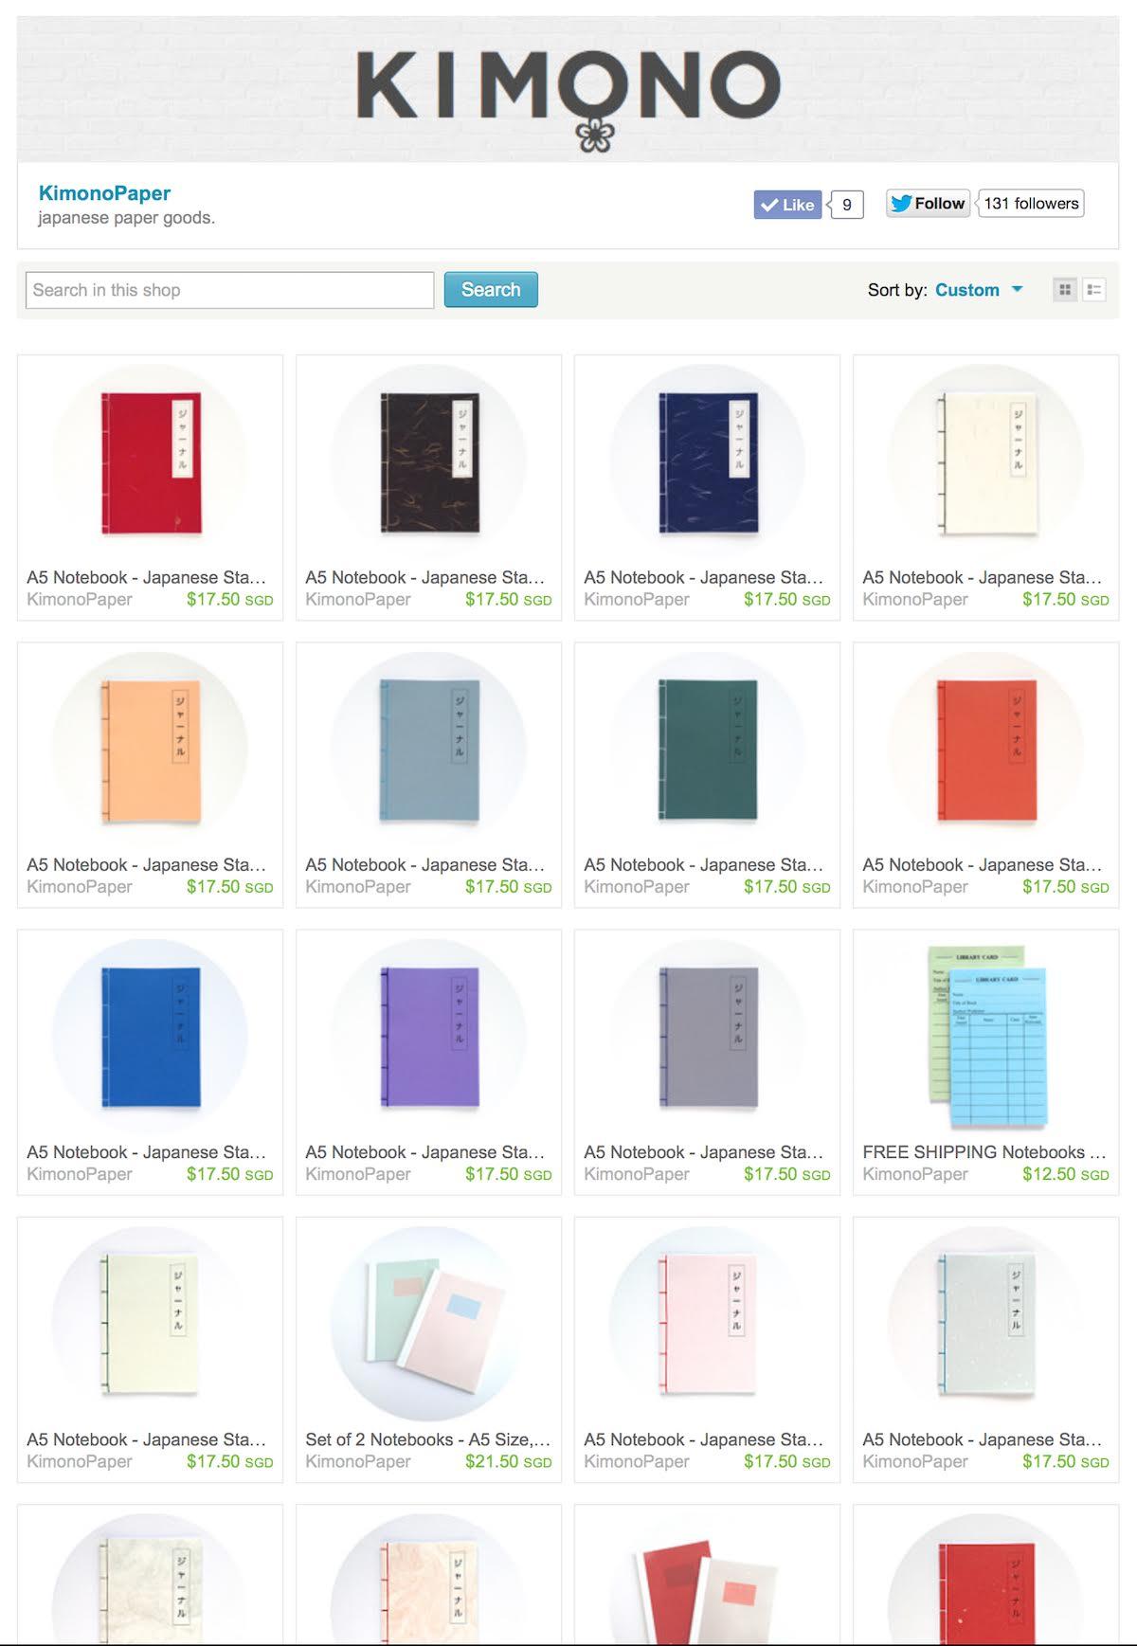Click the dropdown arrow beside Custom

(x=1018, y=289)
